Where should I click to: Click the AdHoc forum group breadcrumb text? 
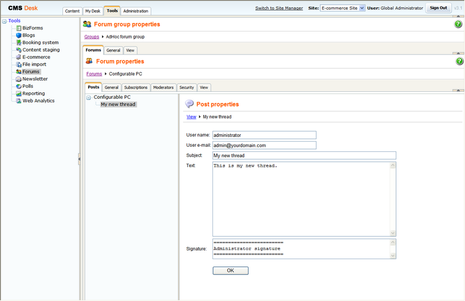tap(125, 37)
